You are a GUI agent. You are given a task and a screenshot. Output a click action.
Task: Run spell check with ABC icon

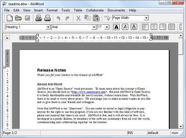[x=107, y=18]
